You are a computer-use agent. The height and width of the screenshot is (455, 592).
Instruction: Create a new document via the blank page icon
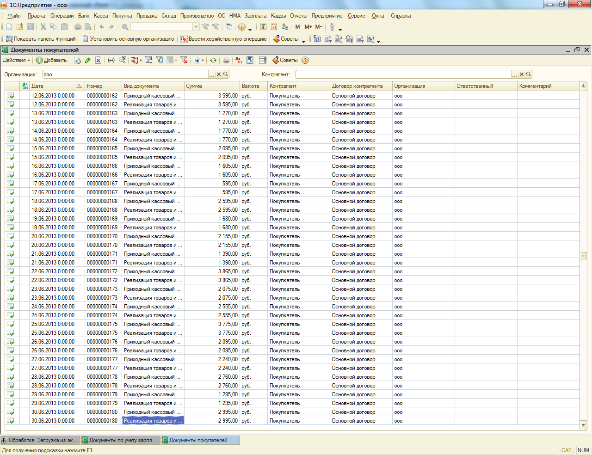pyautogui.click(x=9, y=27)
